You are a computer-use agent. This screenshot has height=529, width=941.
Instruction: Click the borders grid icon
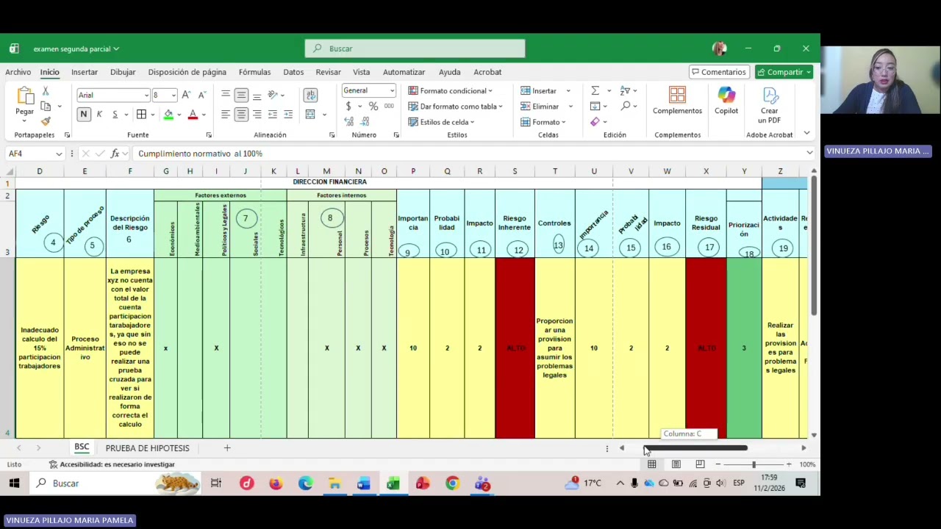(x=141, y=115)
